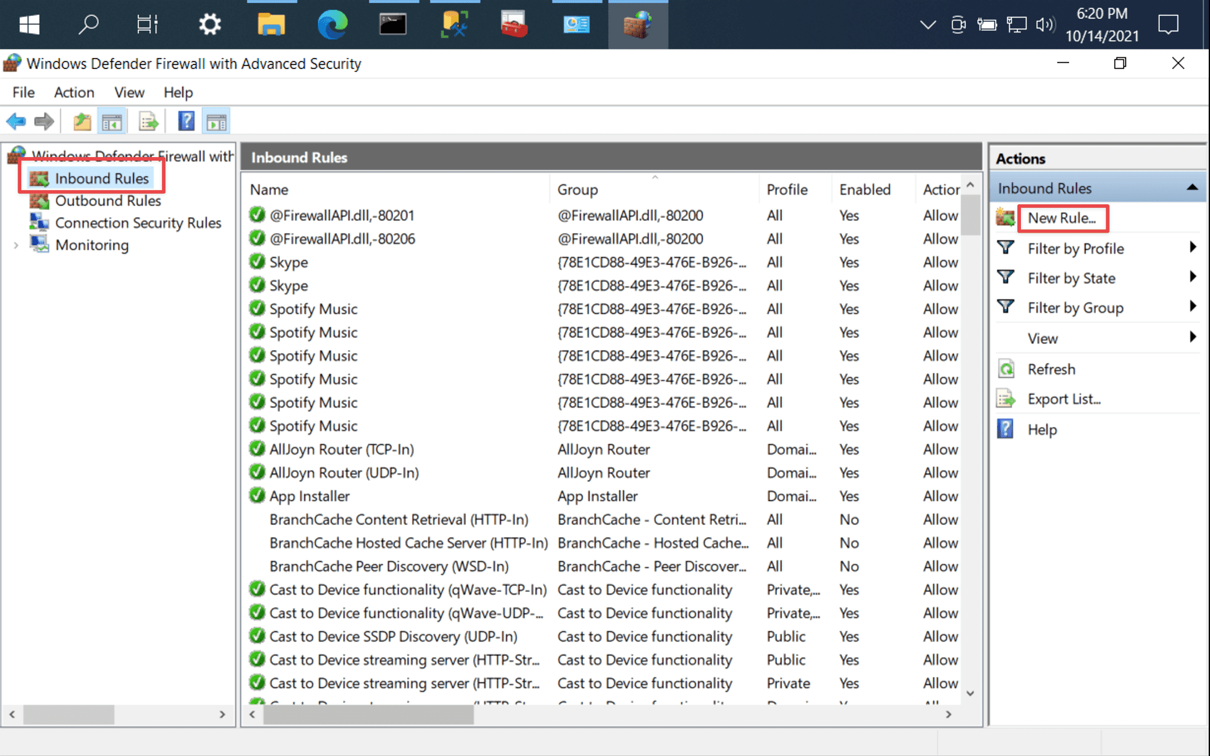Show hidden tray icons chevron
The image size is (1210, 756).
(928, 25)
